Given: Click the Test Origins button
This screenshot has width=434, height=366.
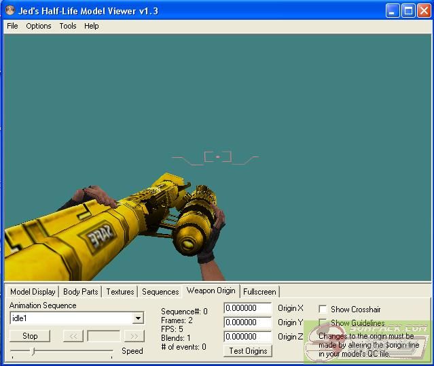Looking at the screenshot, I should (248, 351).
